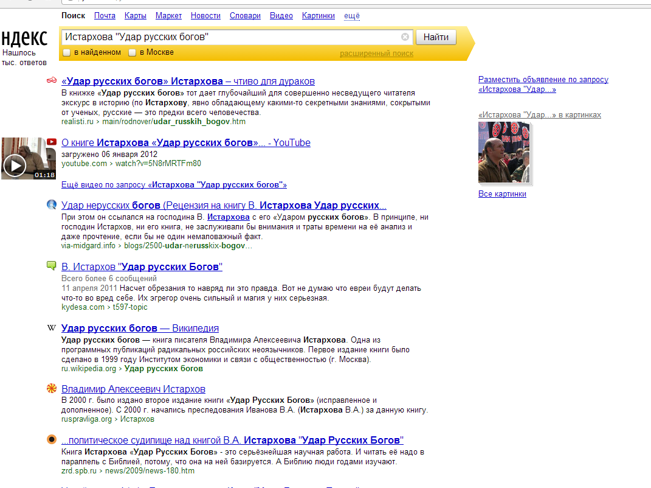The image size is (651, 488).
Task: Enable the 'в Москве' checkbox
Action: (x=132, y=53)
